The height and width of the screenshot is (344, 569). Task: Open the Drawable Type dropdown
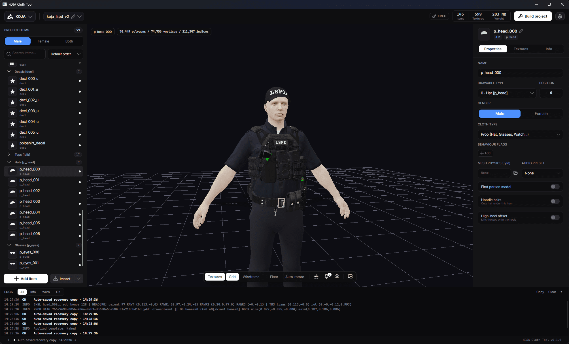(507, 93)
